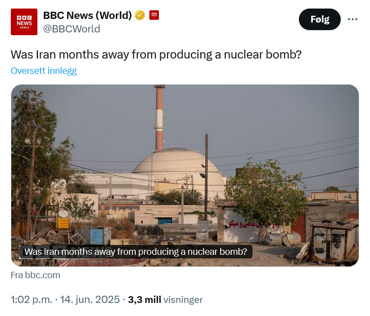Open the BBC News (World) display name

tap(87, 15)
